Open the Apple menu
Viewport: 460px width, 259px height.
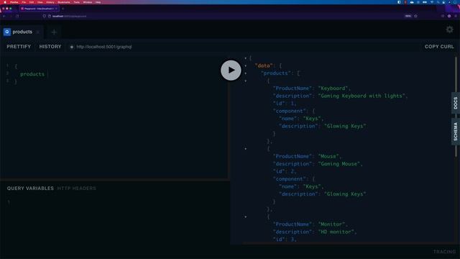[5, 2]
